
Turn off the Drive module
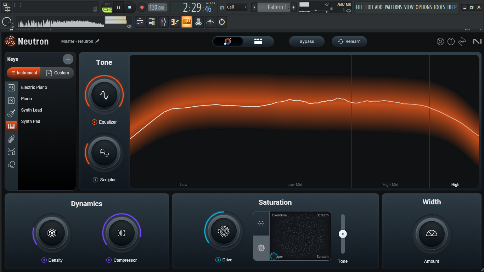[x=218, y=260]
